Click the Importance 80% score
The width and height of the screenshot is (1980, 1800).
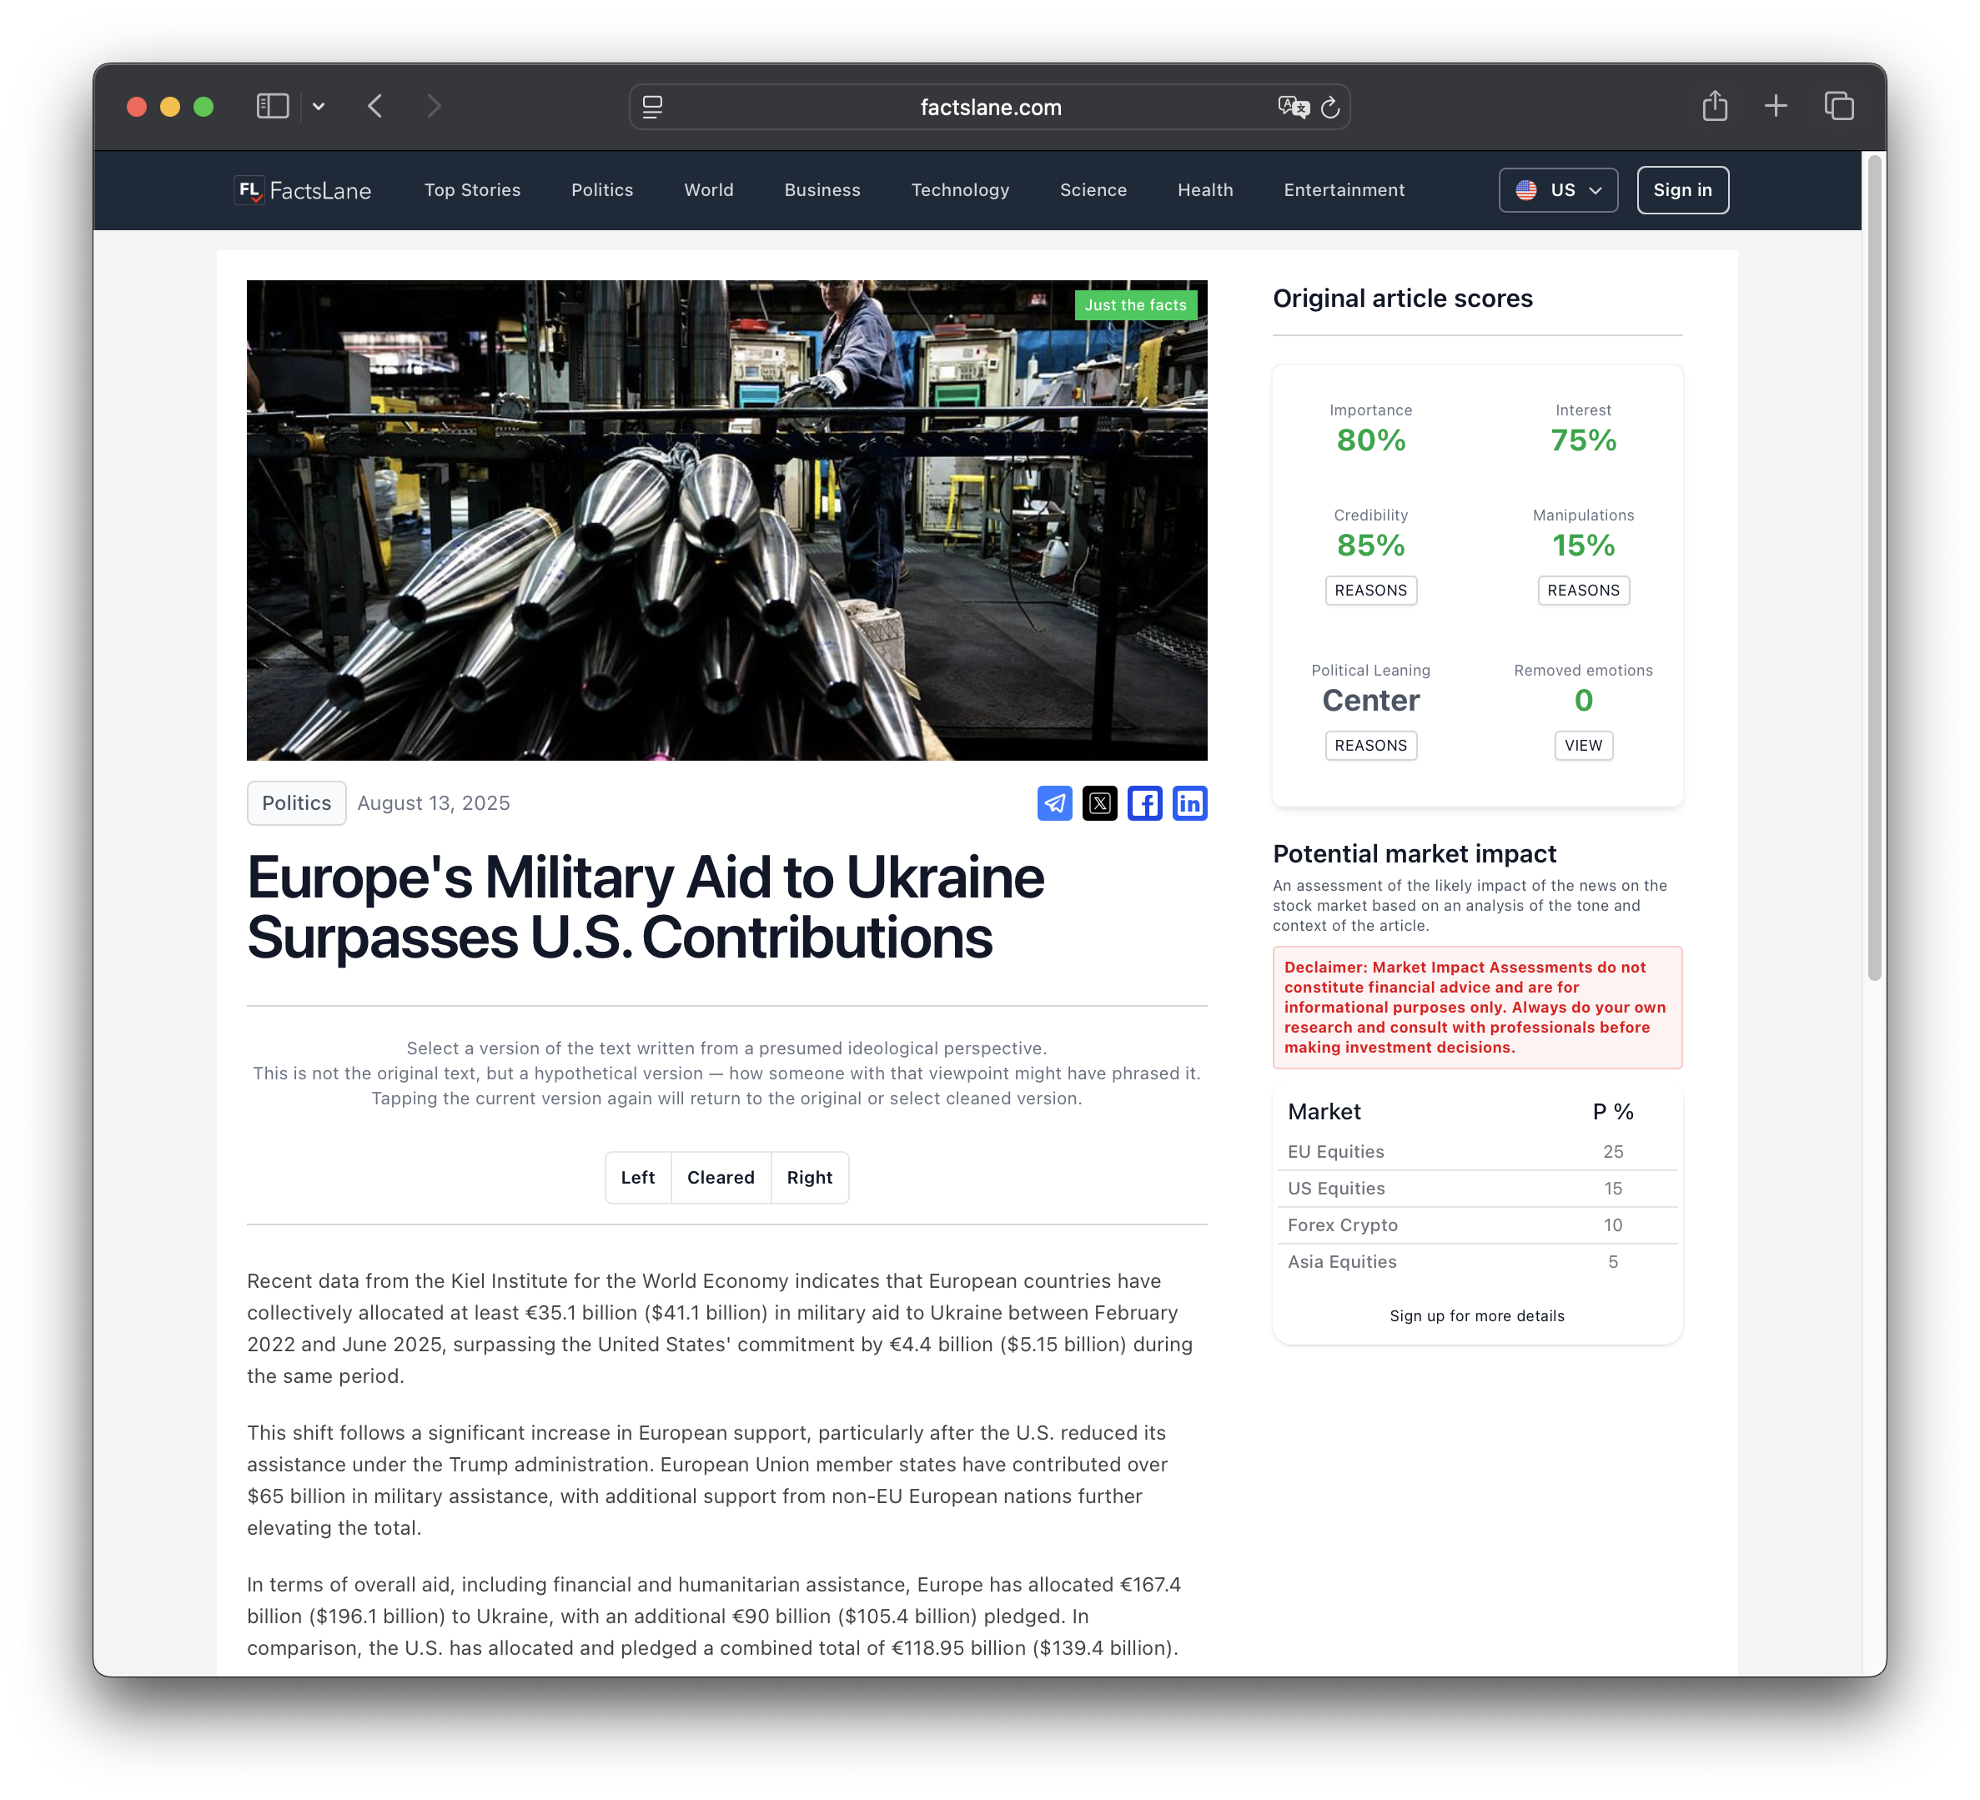[x=1370, y=440]
